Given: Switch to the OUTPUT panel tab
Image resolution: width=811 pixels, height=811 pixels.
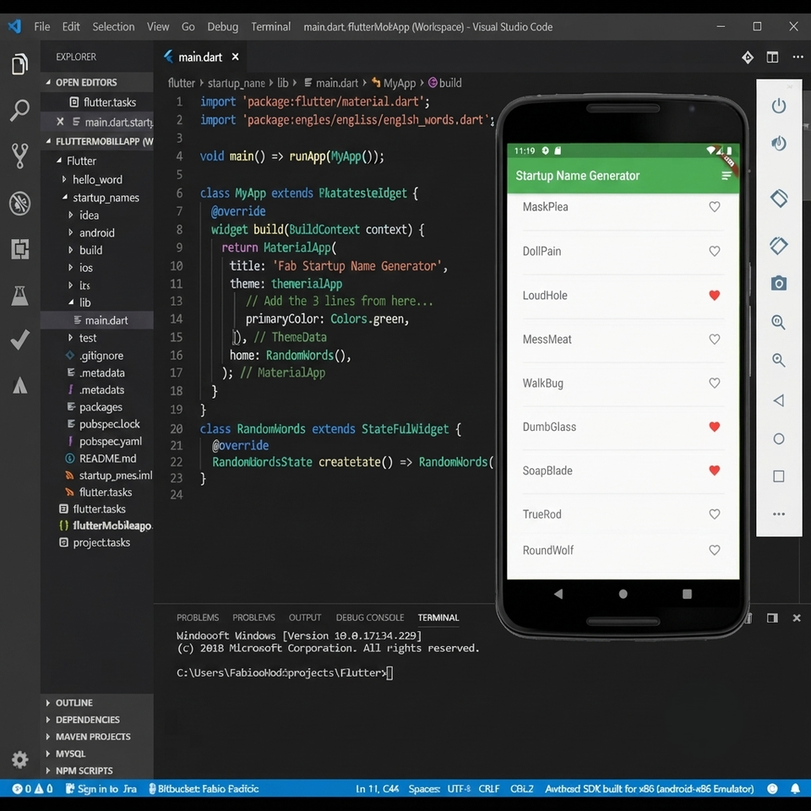Looking at the screenshot, I should coord(305,618).
